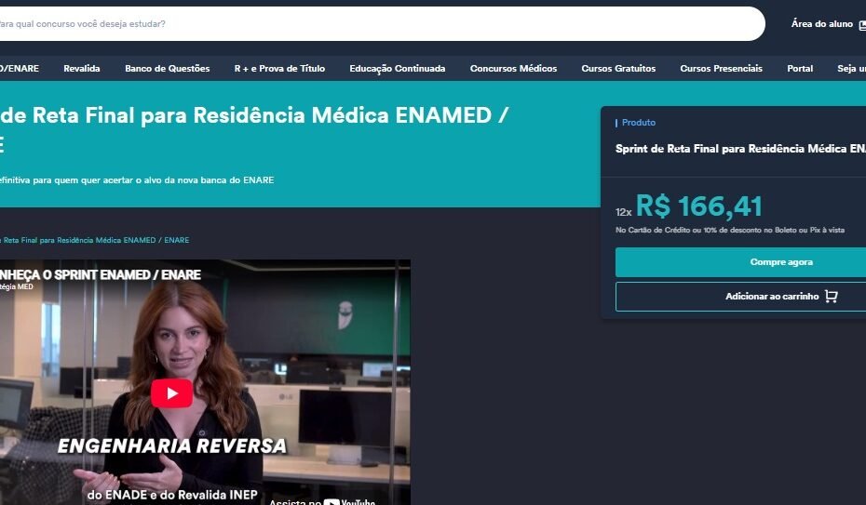Click Adicionar ao carrinho button
866x505 pixels.
[x=740, y=297]
